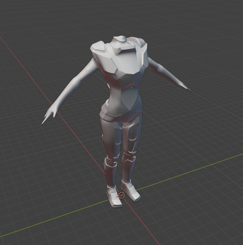Viewport: 243px width, 245px height.
Task: Select the shoe on the viewer's right
Action: (131, 191)
